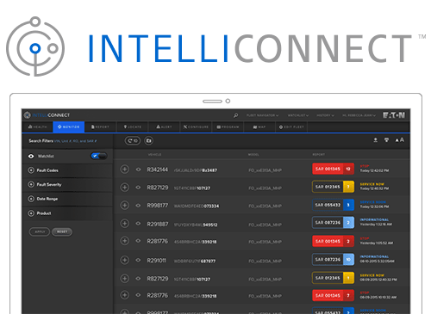The height and width of the screenshot is (314, 431).
Task: Toggle watch eye on R827129 row dated 08-09-2015
Action: [138, 278]
